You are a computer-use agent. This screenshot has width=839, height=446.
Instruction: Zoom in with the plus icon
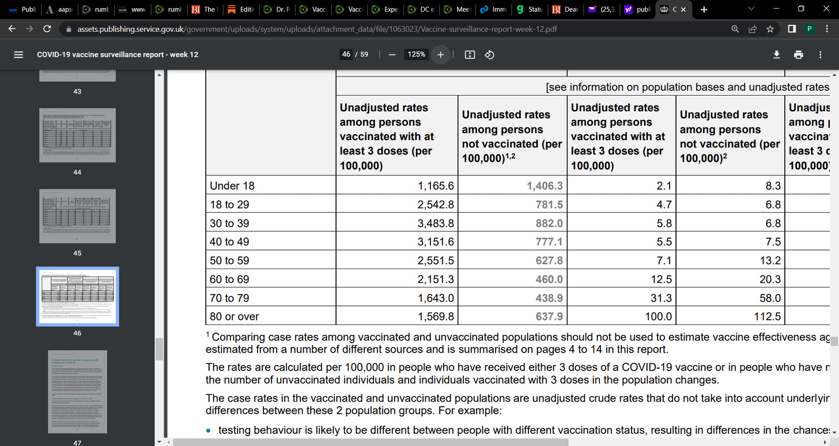(x=441, y=55)
